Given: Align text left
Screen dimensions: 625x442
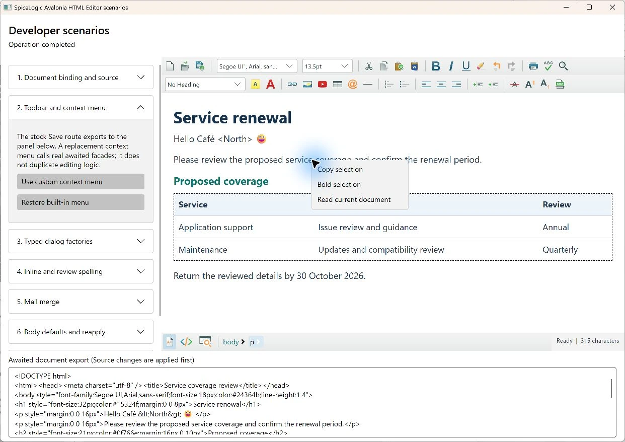Looking at the screenshot, I should coord(426,84).
